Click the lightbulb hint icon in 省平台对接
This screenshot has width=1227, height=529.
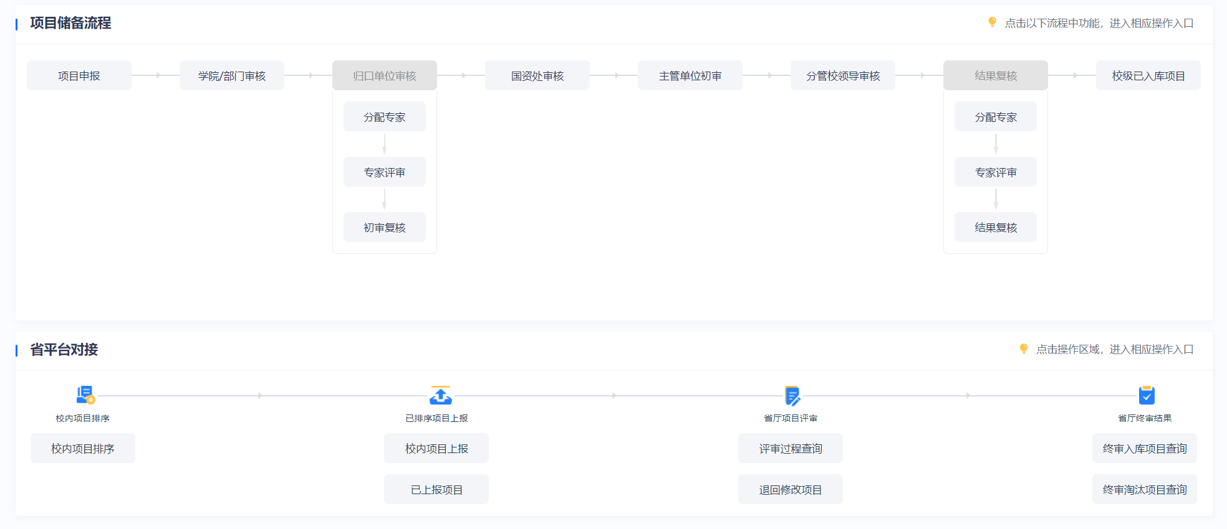(1023, 349)
